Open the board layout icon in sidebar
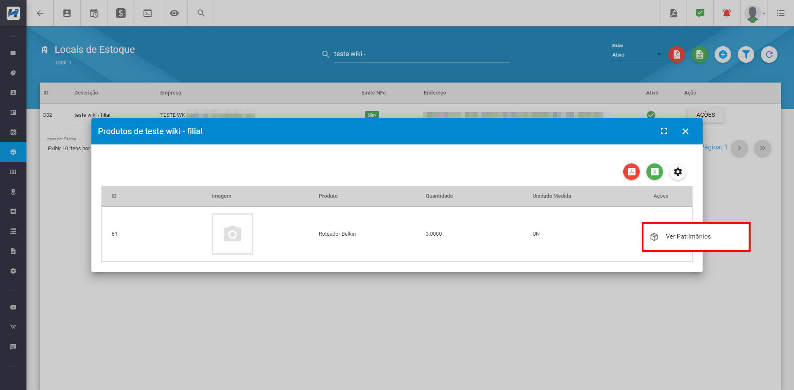The width and height of the screenshot is (794, 390). (13, 113)
